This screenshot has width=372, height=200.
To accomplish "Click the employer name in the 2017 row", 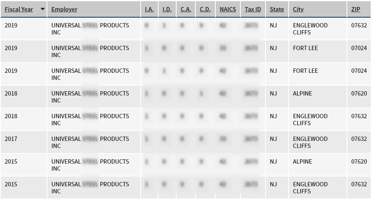I will 90,142.
